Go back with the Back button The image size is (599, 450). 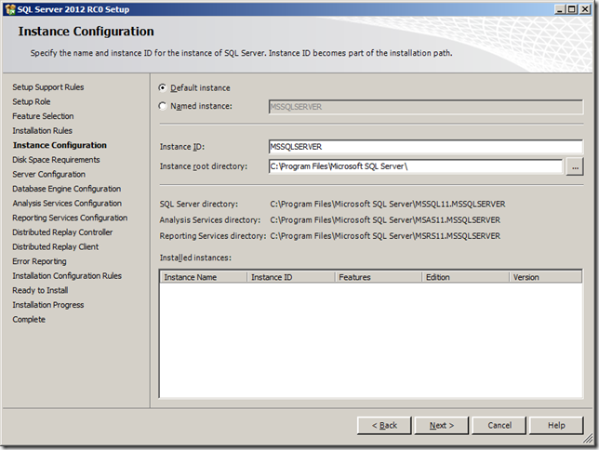pyautogui.click(x=384, y=425)
